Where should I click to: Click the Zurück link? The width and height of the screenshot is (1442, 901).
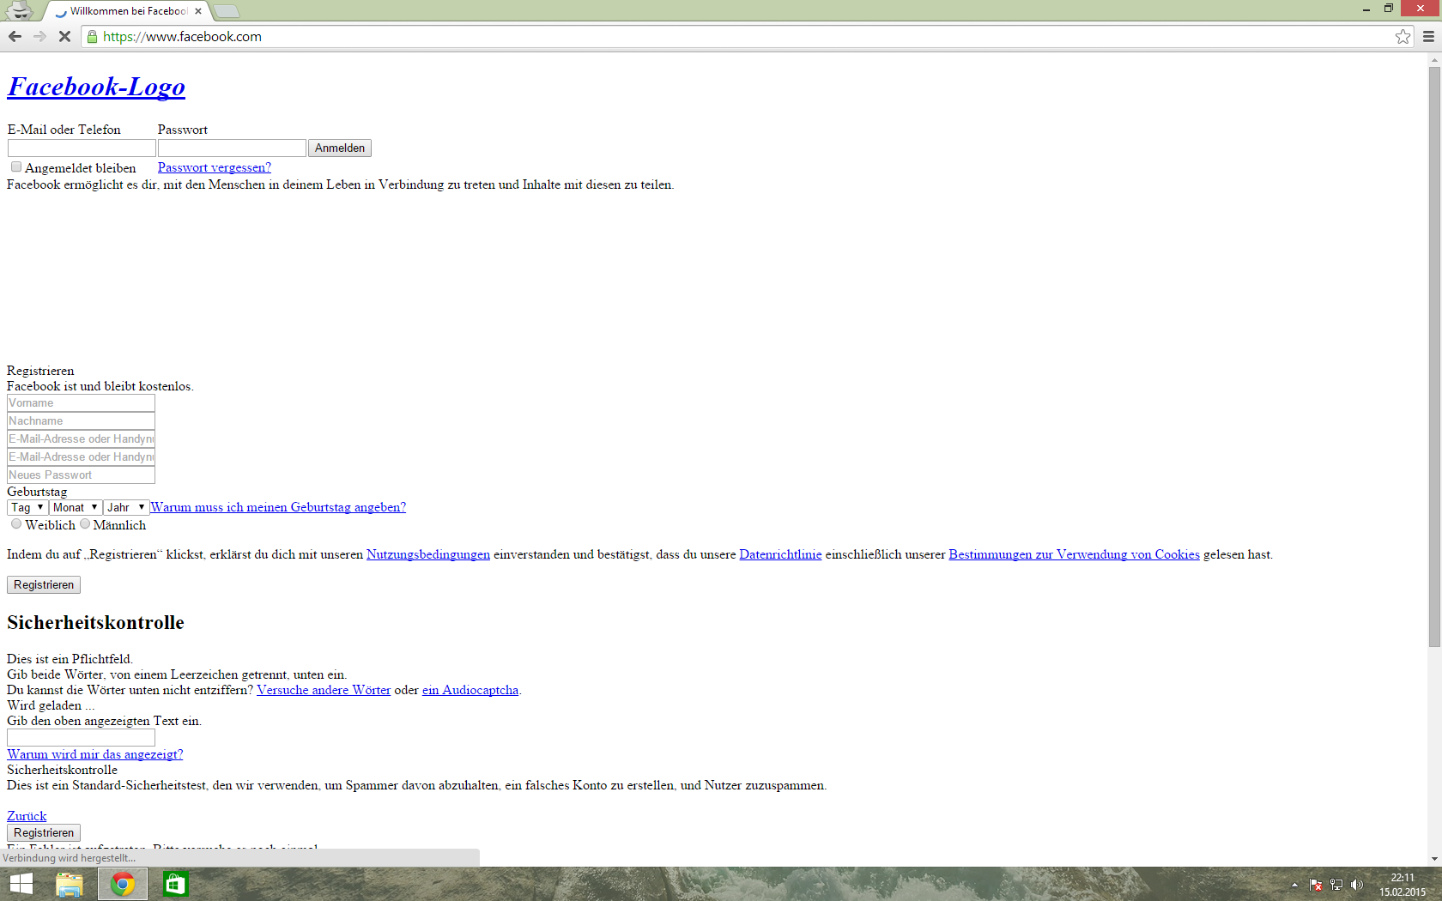pos(27,816)
